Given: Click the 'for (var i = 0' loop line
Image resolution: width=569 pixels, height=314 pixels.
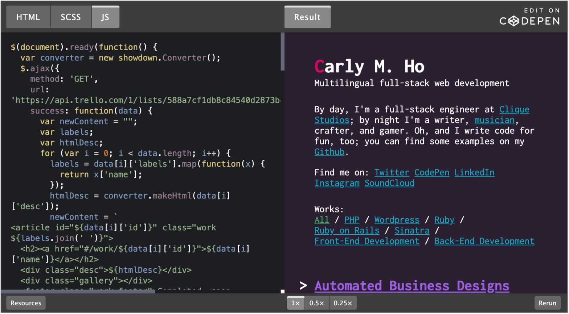Looking at the screenshot, I should coord(135,153).
